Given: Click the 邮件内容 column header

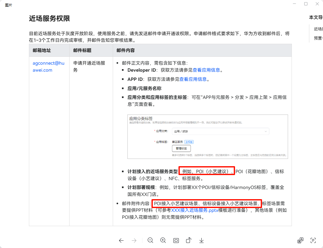Looking at the screenshot, I should tap(125, 50).
